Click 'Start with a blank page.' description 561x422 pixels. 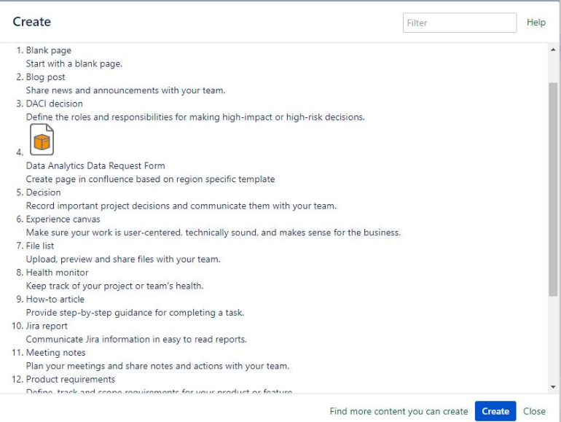click(x=74, y=63)
